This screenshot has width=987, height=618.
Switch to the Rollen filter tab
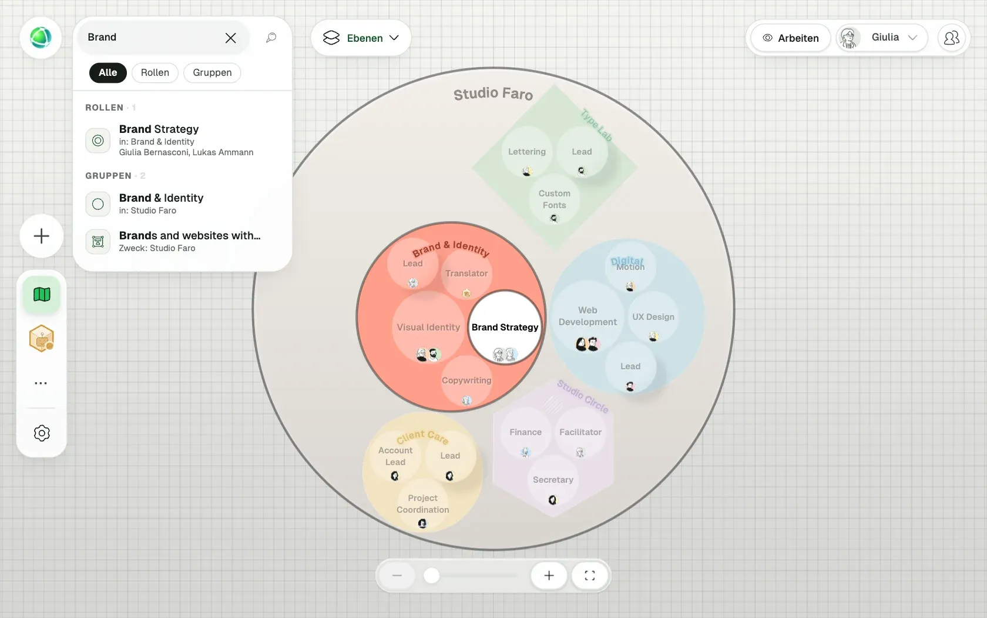155,72
